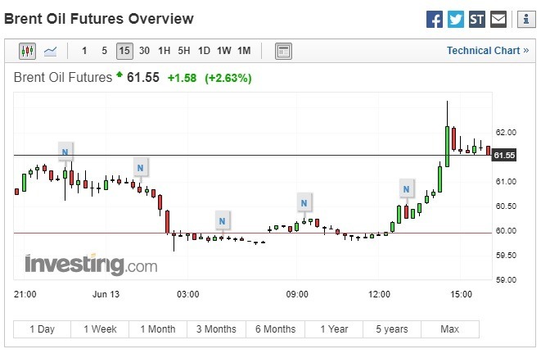
Task: Share chart on Facebook
Action: pos(435,20)
